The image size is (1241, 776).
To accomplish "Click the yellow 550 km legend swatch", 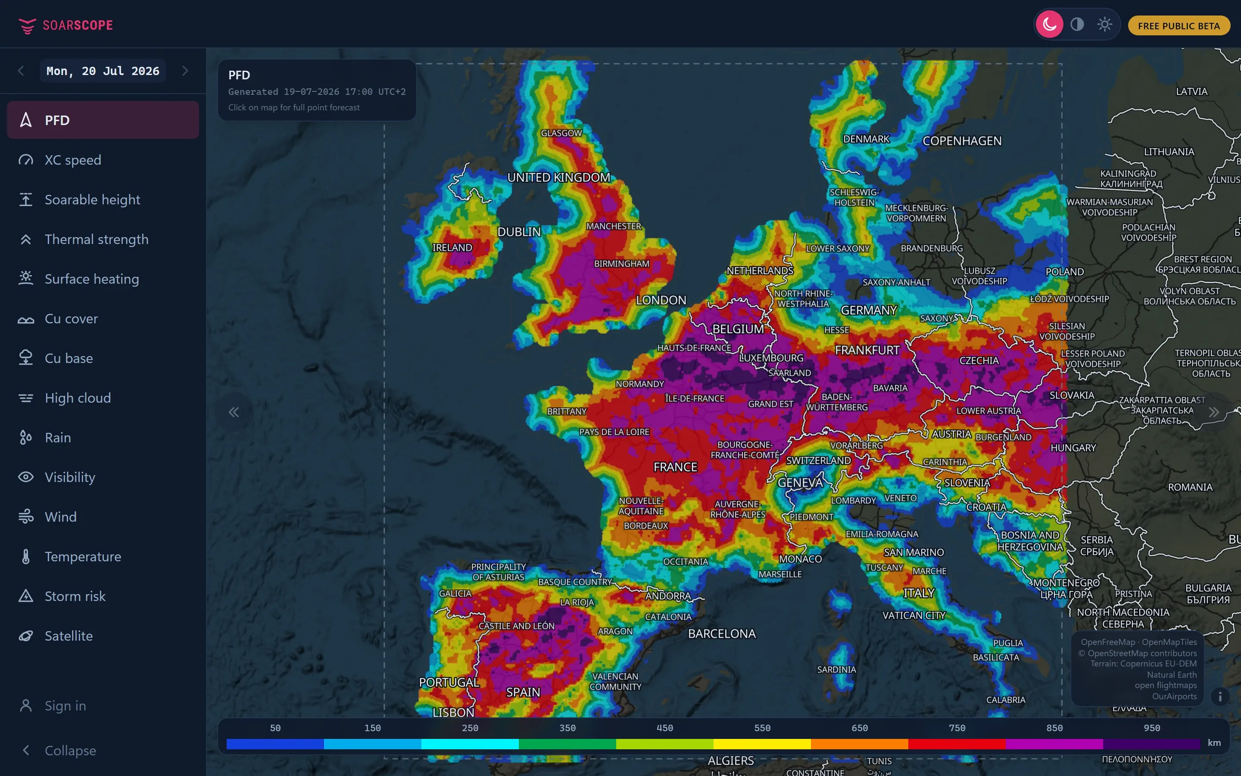I will 762,744.
